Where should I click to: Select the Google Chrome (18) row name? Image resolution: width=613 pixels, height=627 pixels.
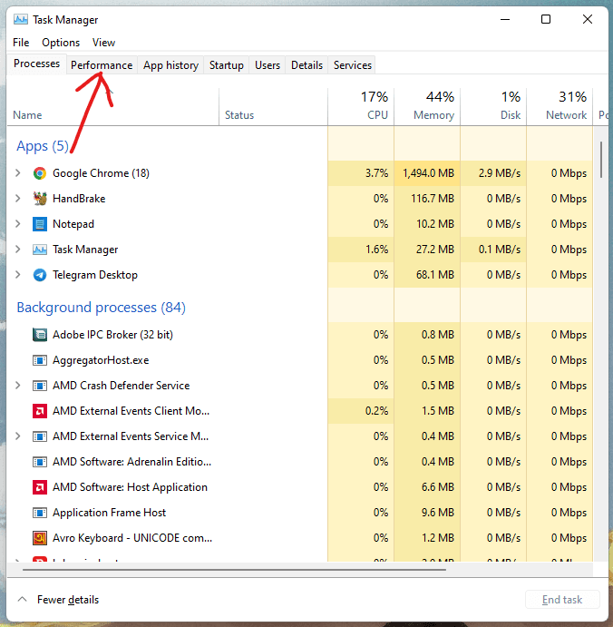(x=101, y=173)
